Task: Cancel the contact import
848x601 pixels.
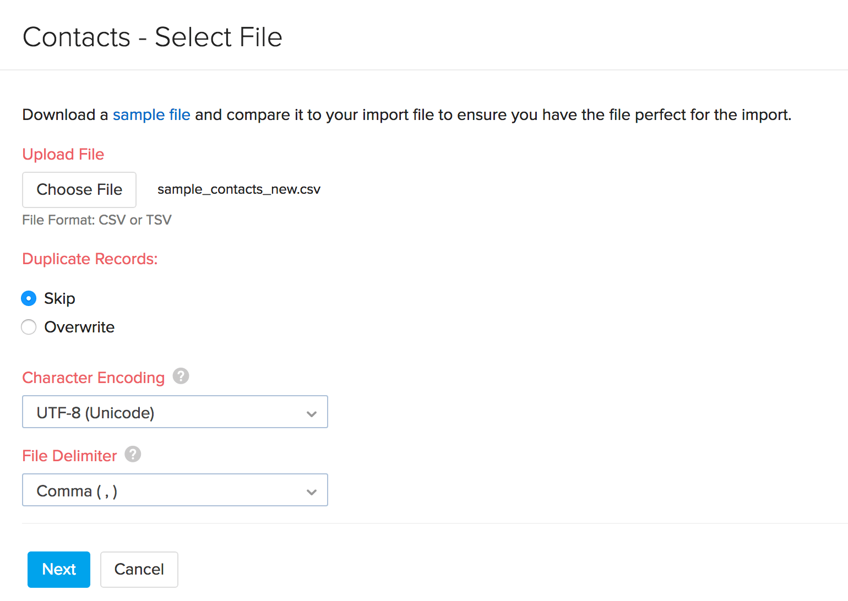Action: [x=139, y=569]
